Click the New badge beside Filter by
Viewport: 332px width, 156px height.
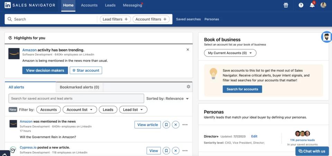click(x=13, y=110)
